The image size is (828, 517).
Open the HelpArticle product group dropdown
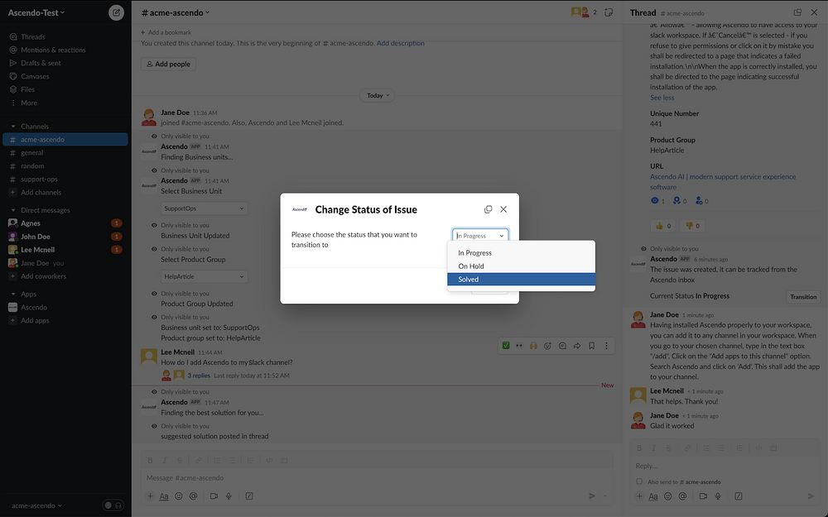tap(204, 276)
